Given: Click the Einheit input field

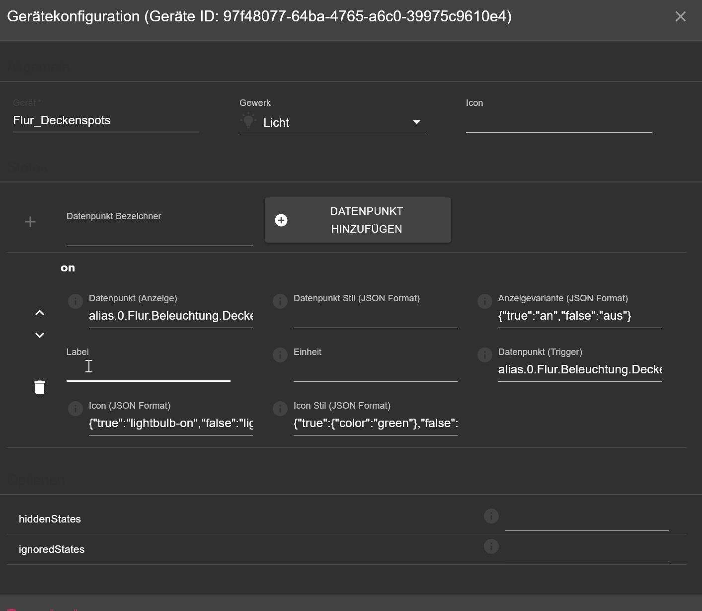Looking at the screenshot, I should (x=376, y=370).
